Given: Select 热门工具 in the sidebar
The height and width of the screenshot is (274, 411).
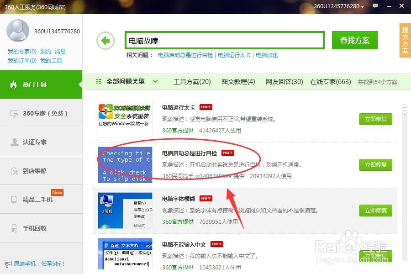Looking at the screenshot, I should coord(41,84).
